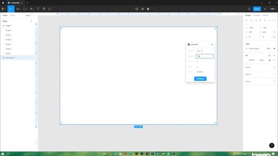The height and width of the screenshot is (156, 278).
Task: Select Page 1 in pages list
Action: point(9,53)
